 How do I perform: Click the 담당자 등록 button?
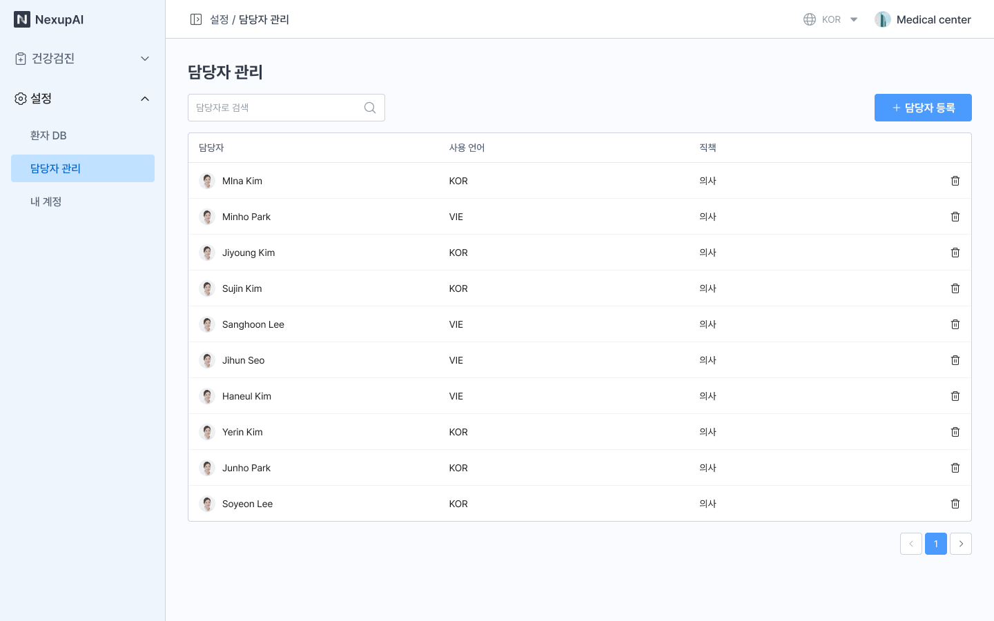pos(923,108)
